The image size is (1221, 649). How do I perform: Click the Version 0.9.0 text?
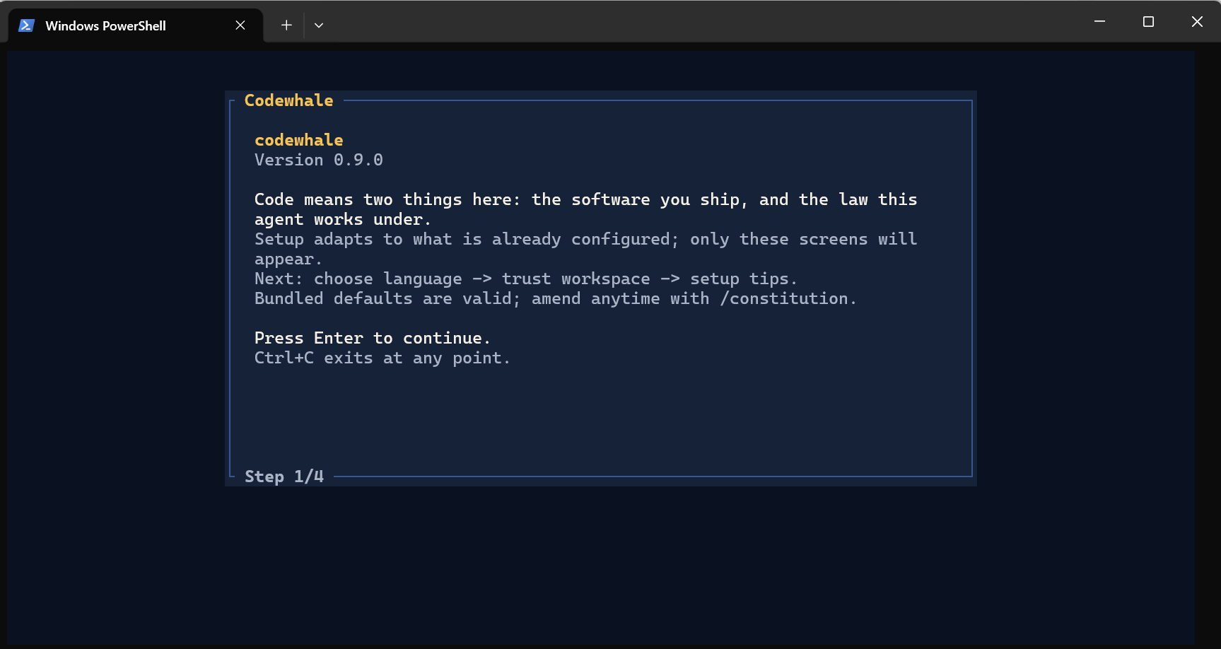(319, 160)
